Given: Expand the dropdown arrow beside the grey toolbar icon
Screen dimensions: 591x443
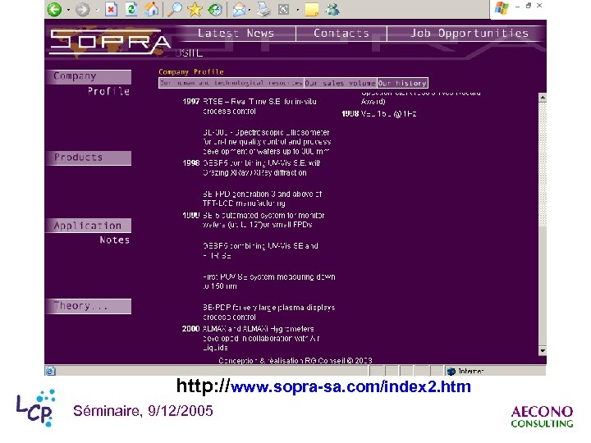Looking at the screenshot, I should (297, 10).
